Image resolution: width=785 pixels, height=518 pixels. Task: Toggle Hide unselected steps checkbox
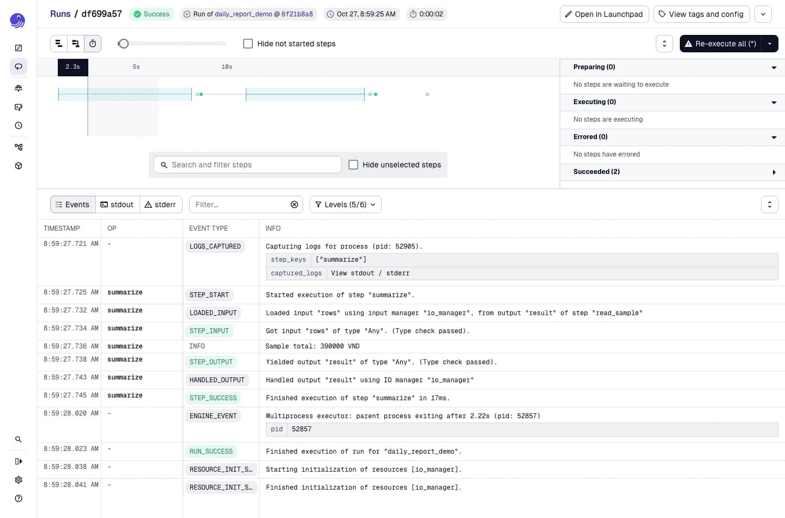[x=353, y=165]
